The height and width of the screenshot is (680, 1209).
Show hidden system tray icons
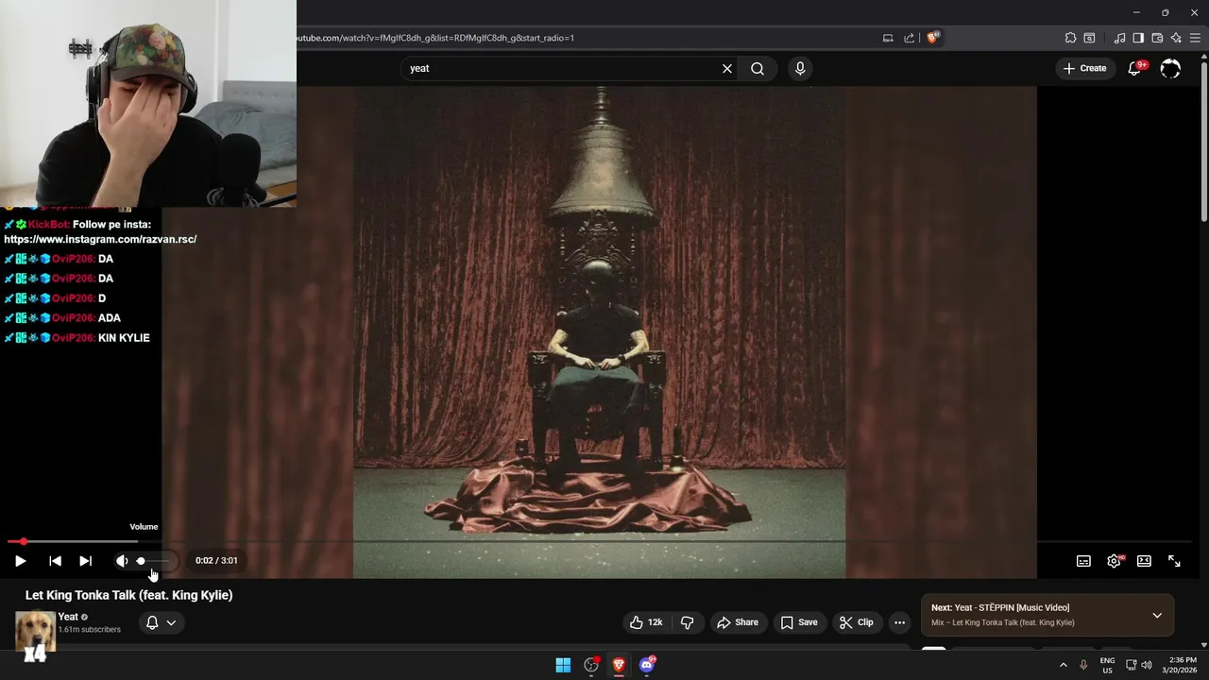pos(1063,665)
